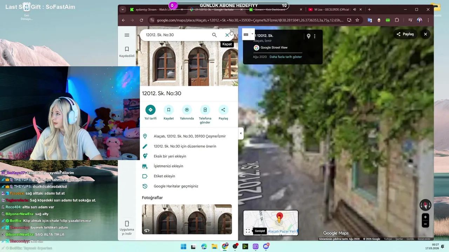Open the keyboard shortcuts dropdown in Street View
Screen dimensions: 449x252
pyautogui.click(x=252, y=34)
